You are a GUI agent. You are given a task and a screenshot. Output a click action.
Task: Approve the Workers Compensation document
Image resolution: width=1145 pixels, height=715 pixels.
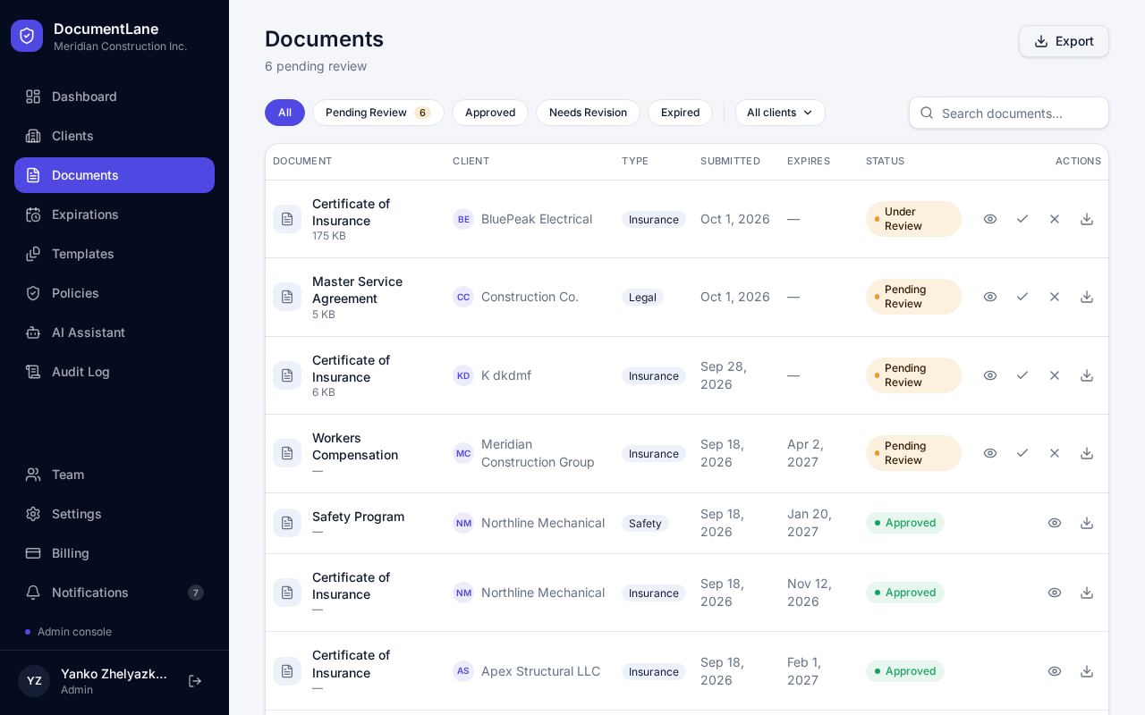(1022, 453)
